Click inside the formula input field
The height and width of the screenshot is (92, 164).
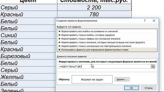pos(104,66)
